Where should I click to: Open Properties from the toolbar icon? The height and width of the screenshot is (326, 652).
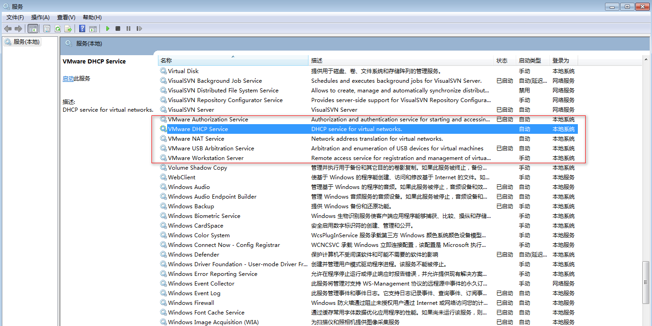[47, 29]
